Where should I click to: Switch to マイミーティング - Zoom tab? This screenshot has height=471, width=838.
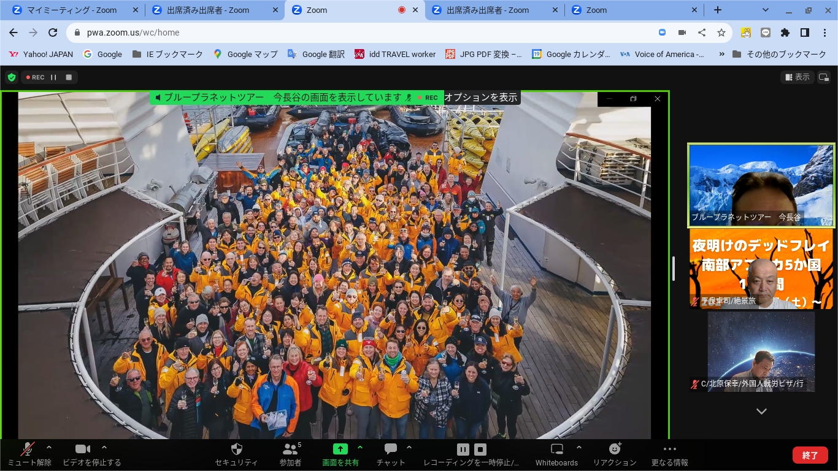pos(71,10)
